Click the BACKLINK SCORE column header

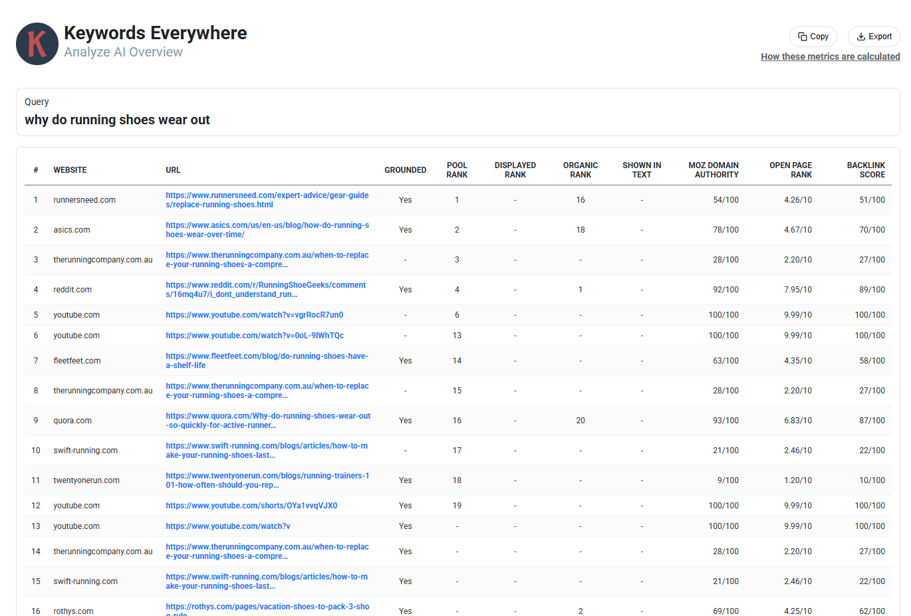pyautogui.click(x=866, y=170)
